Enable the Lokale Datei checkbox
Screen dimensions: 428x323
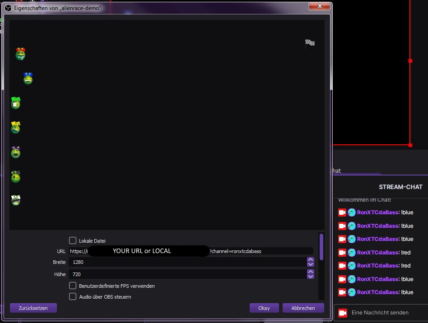tap(73, 240)
